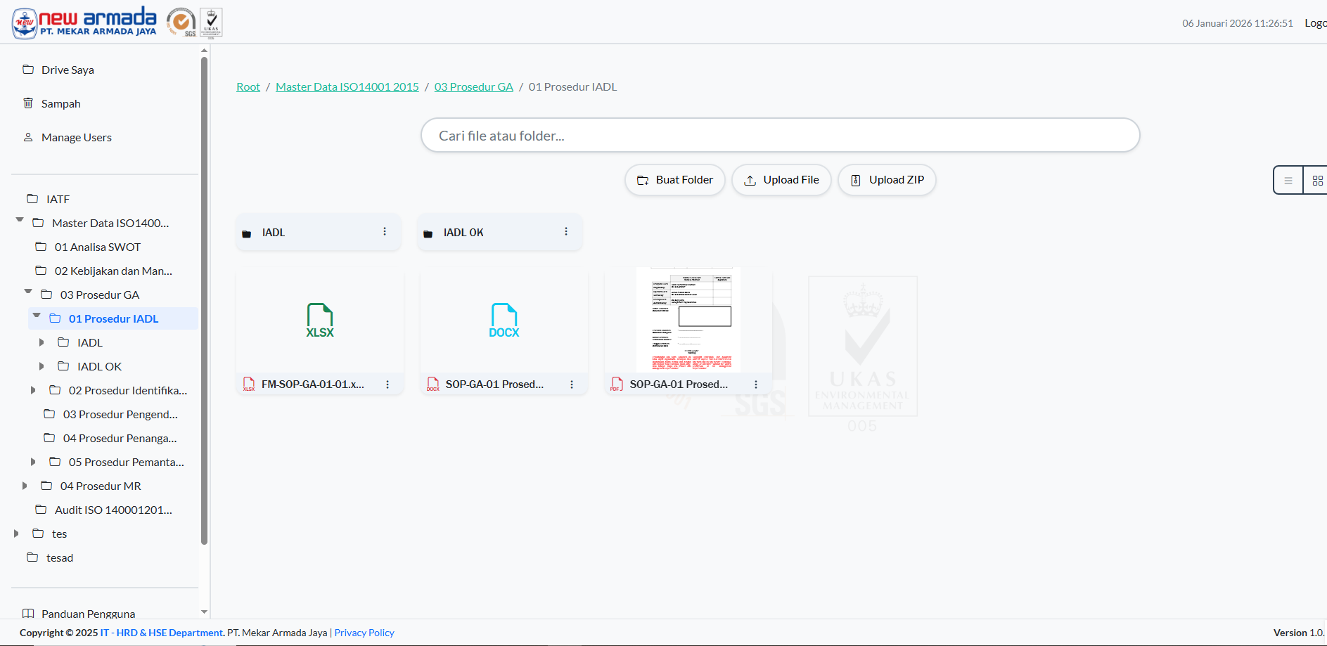Image resolution: width=1327 pixels, height=646 pixels.
Task: Open Panduan Pengguna guide
Action: point(88,614)
